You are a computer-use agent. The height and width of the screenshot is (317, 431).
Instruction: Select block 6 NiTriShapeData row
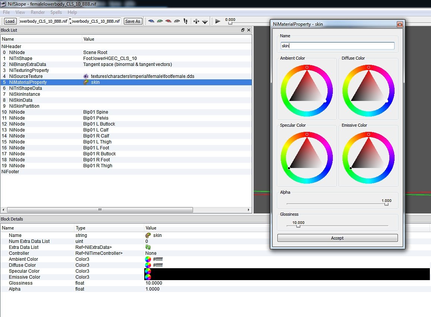126,88
